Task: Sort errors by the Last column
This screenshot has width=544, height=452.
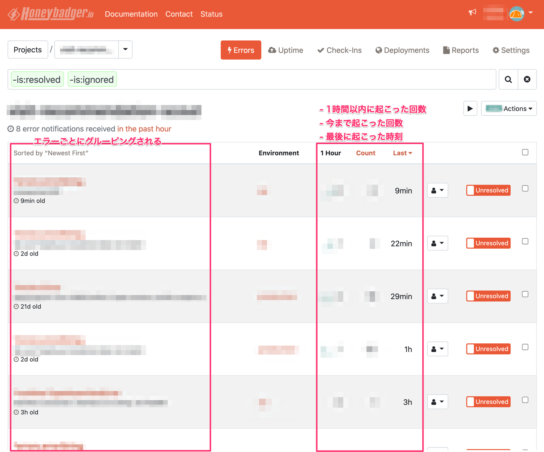Action: click(x=402, y=153)
